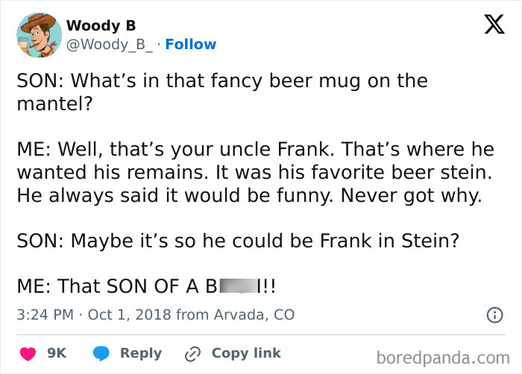
Task: Click the "from Arvada, CO" location text
Action: [x=235, y=314]
